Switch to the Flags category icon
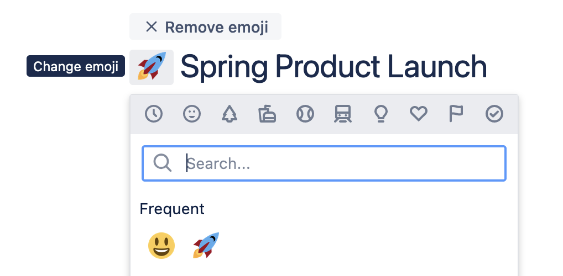The width and height of the screenshot is (563, 276). [x=456, y=114]
